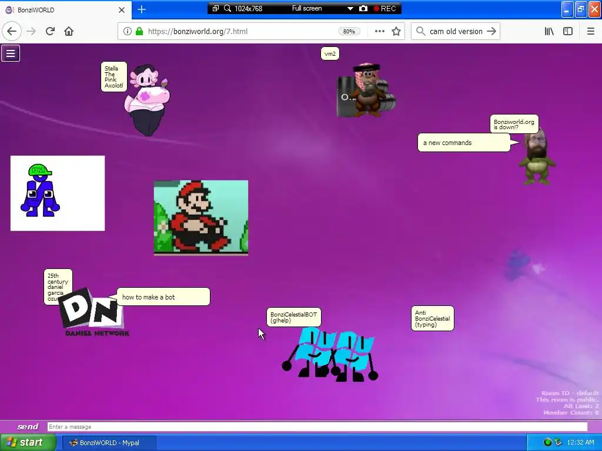Send the chat message
This screenshot has width=602, height=451.
(28, 426)
